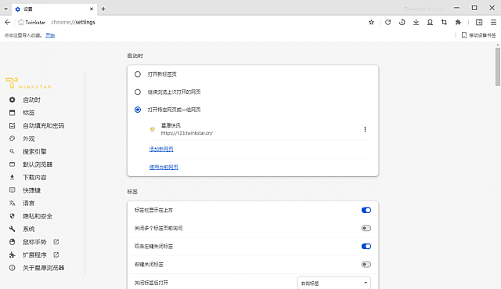The height and width of the screenshot is (289, 501).
Task: Toggle 标签栏显示在上方 switch
Action: click(366, 210)
